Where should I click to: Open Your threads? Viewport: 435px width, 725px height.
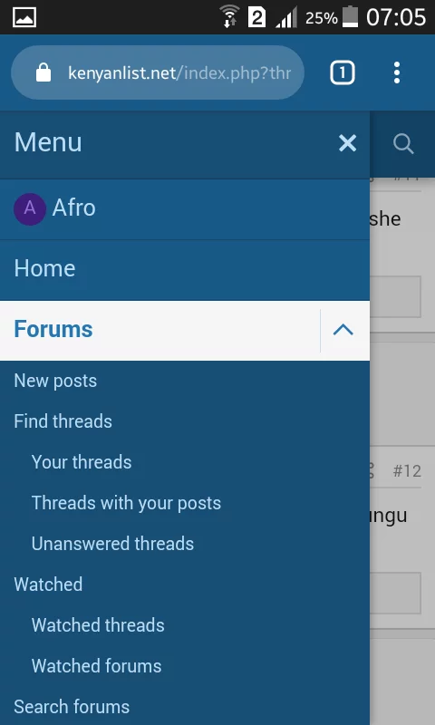pos(82,462)
